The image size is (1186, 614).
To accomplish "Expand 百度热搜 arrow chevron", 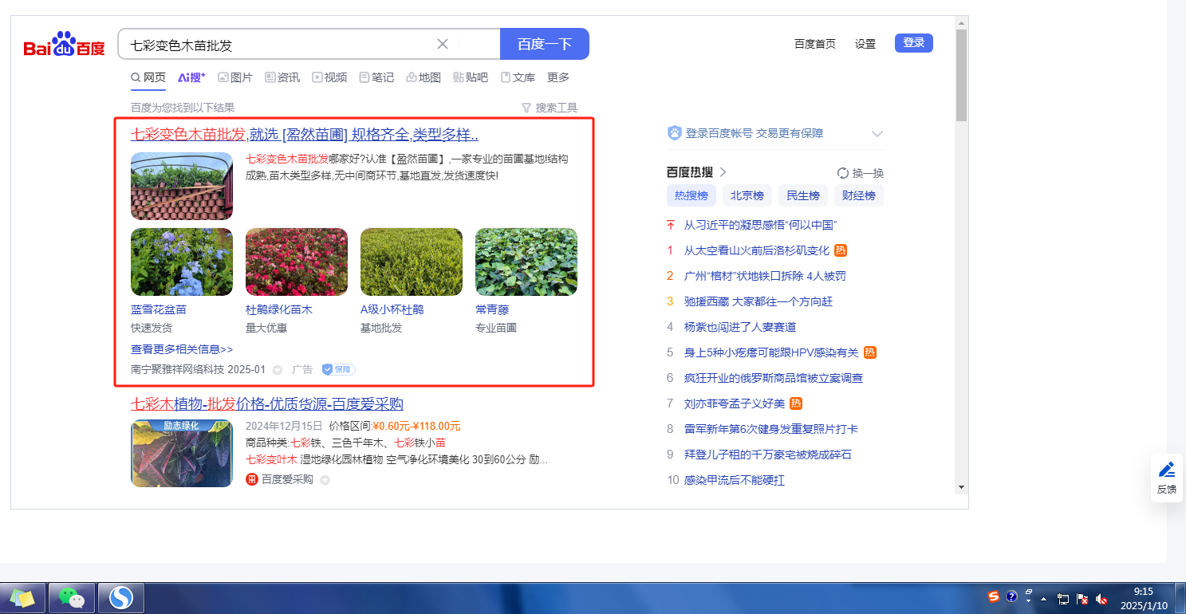I will 723,172.
